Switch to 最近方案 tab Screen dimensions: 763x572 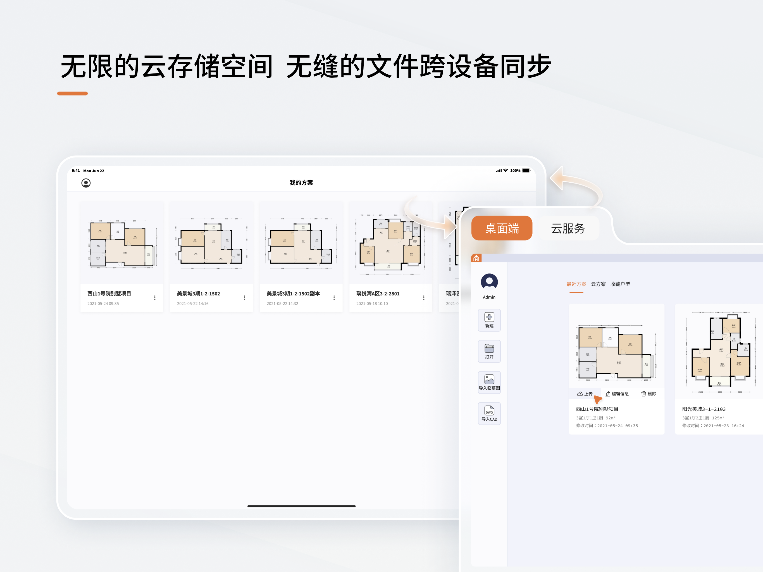(x=576, y=284)
